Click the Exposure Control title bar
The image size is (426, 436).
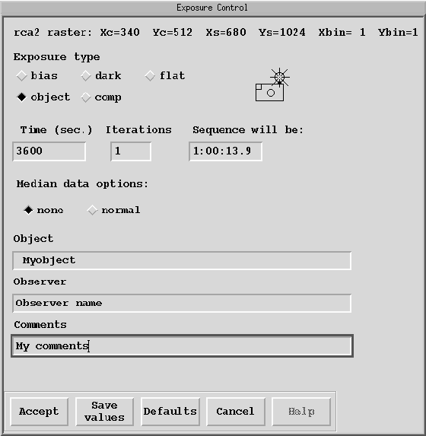(213, 8)
